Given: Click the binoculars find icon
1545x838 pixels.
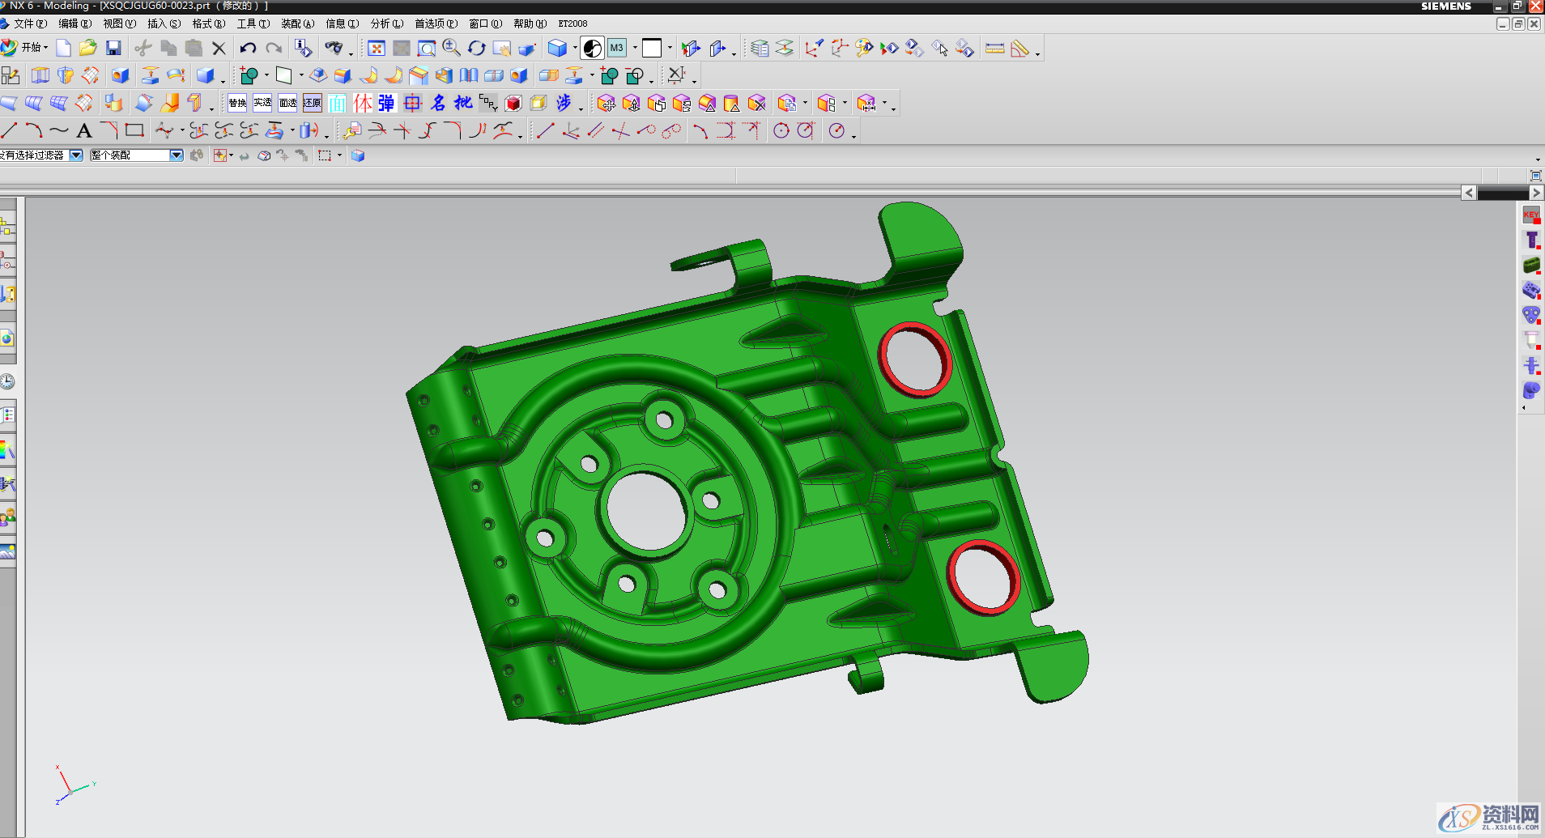Looking at the screenshot, I should (333, 49).
